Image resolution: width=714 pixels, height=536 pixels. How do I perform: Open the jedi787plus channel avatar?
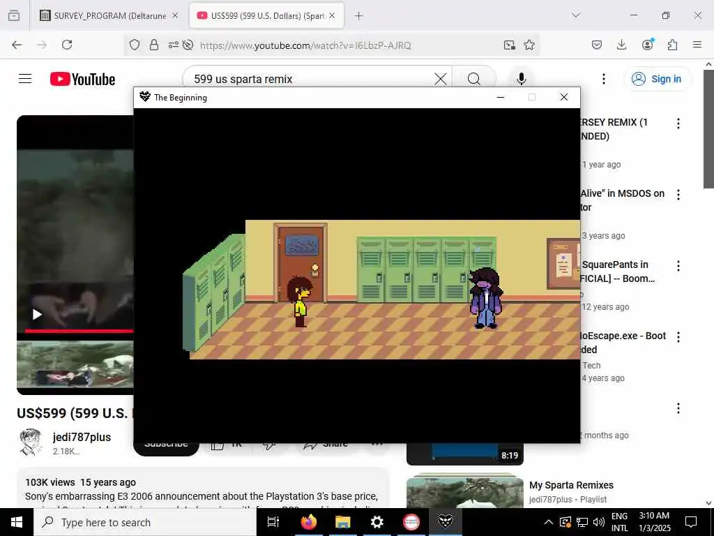tap(31, 442)
